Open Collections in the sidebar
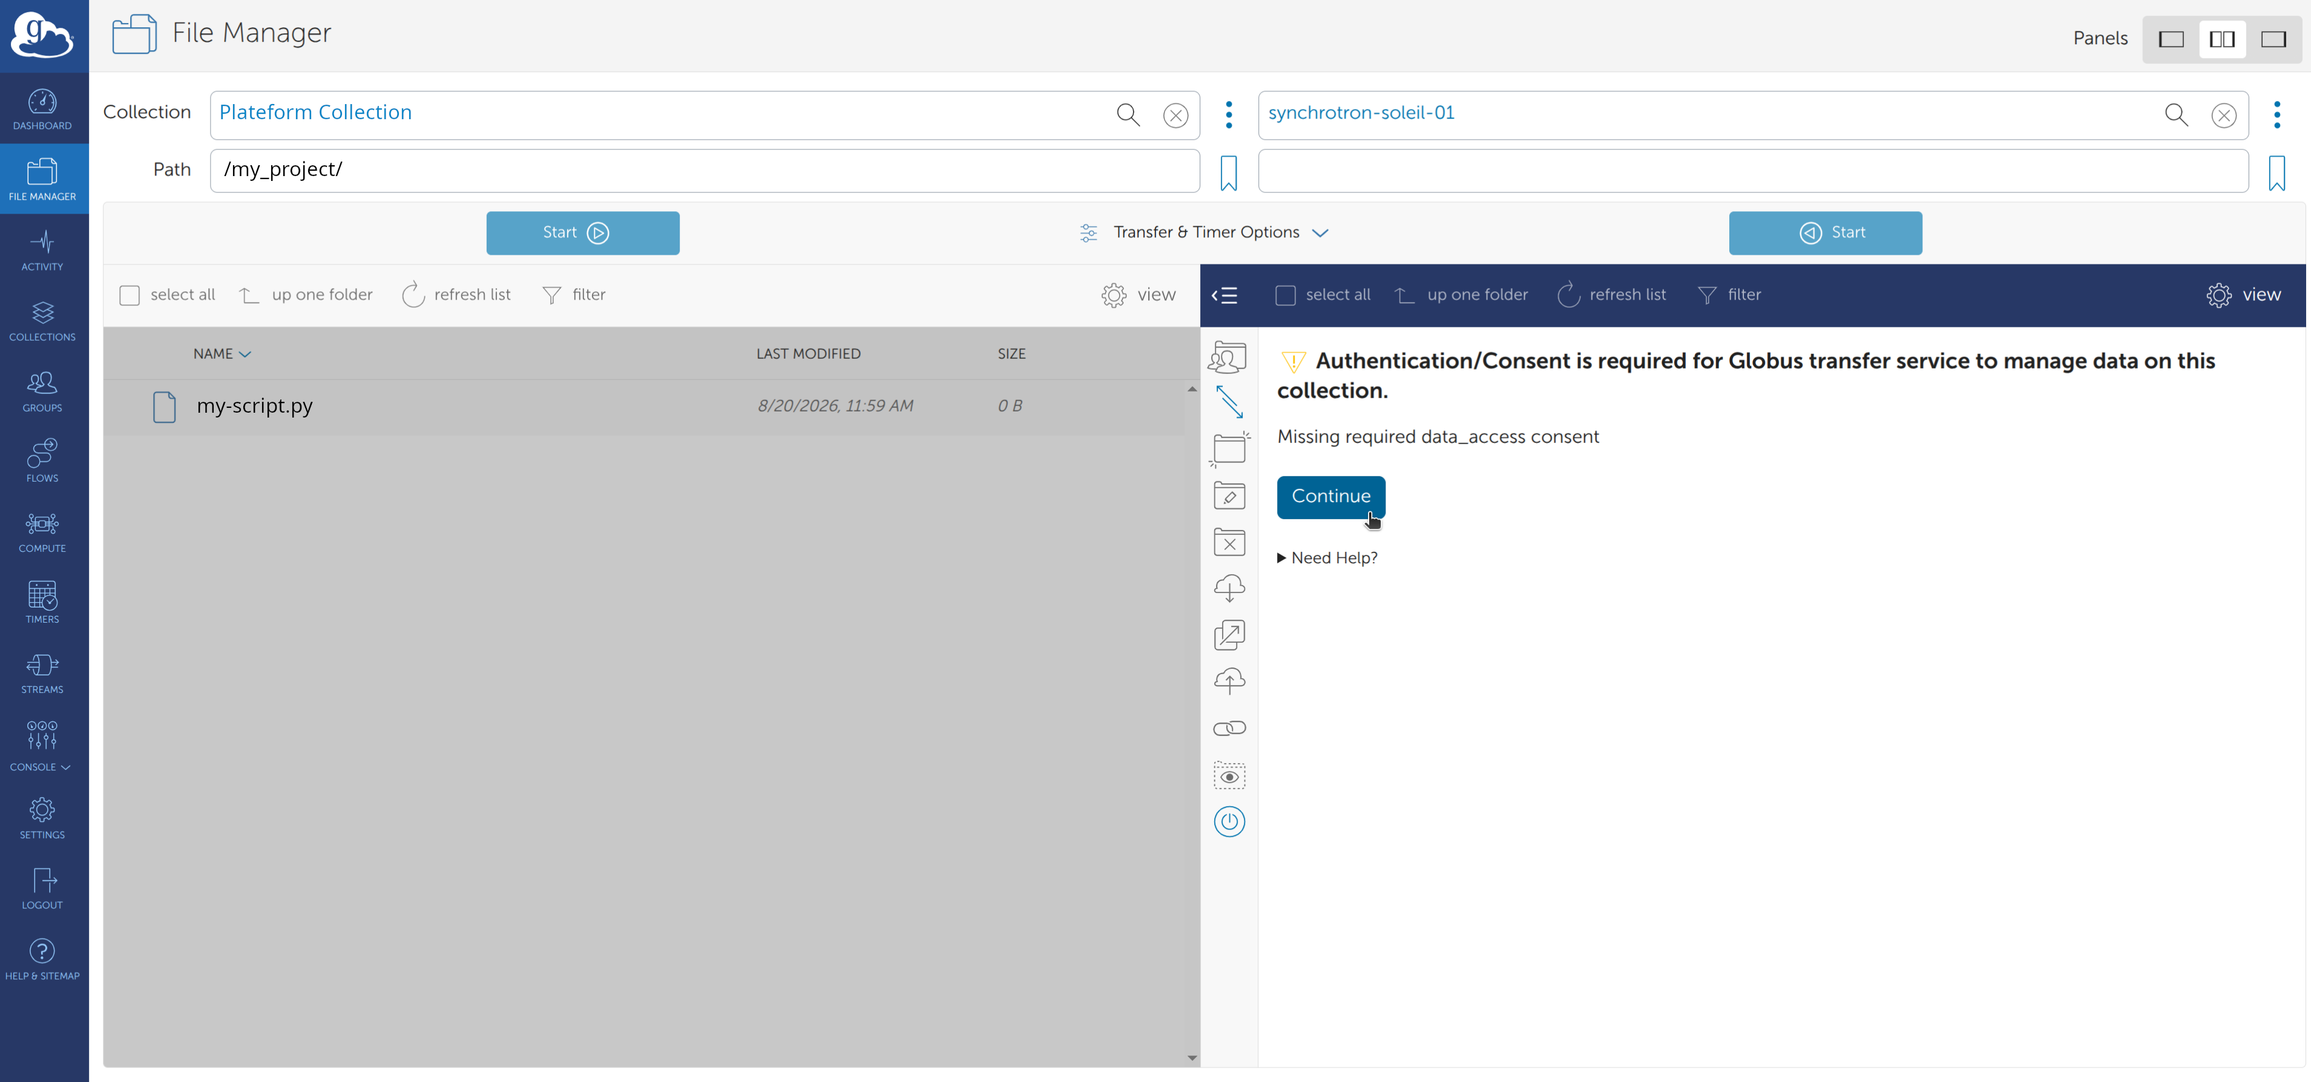The image size is (2311, 1082). tap(43, 321)
